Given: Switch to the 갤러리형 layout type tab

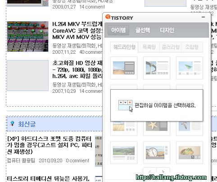Looking at the screenshot, I should (x=171, y=47).
